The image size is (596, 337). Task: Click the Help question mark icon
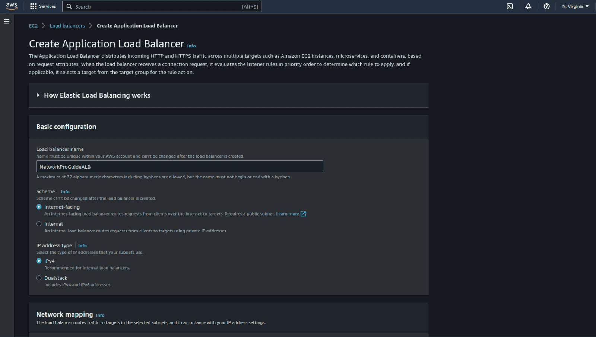[x=546, y=6]
